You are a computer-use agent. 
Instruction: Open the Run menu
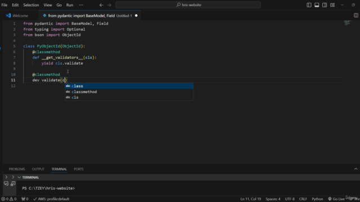(70, 5)
